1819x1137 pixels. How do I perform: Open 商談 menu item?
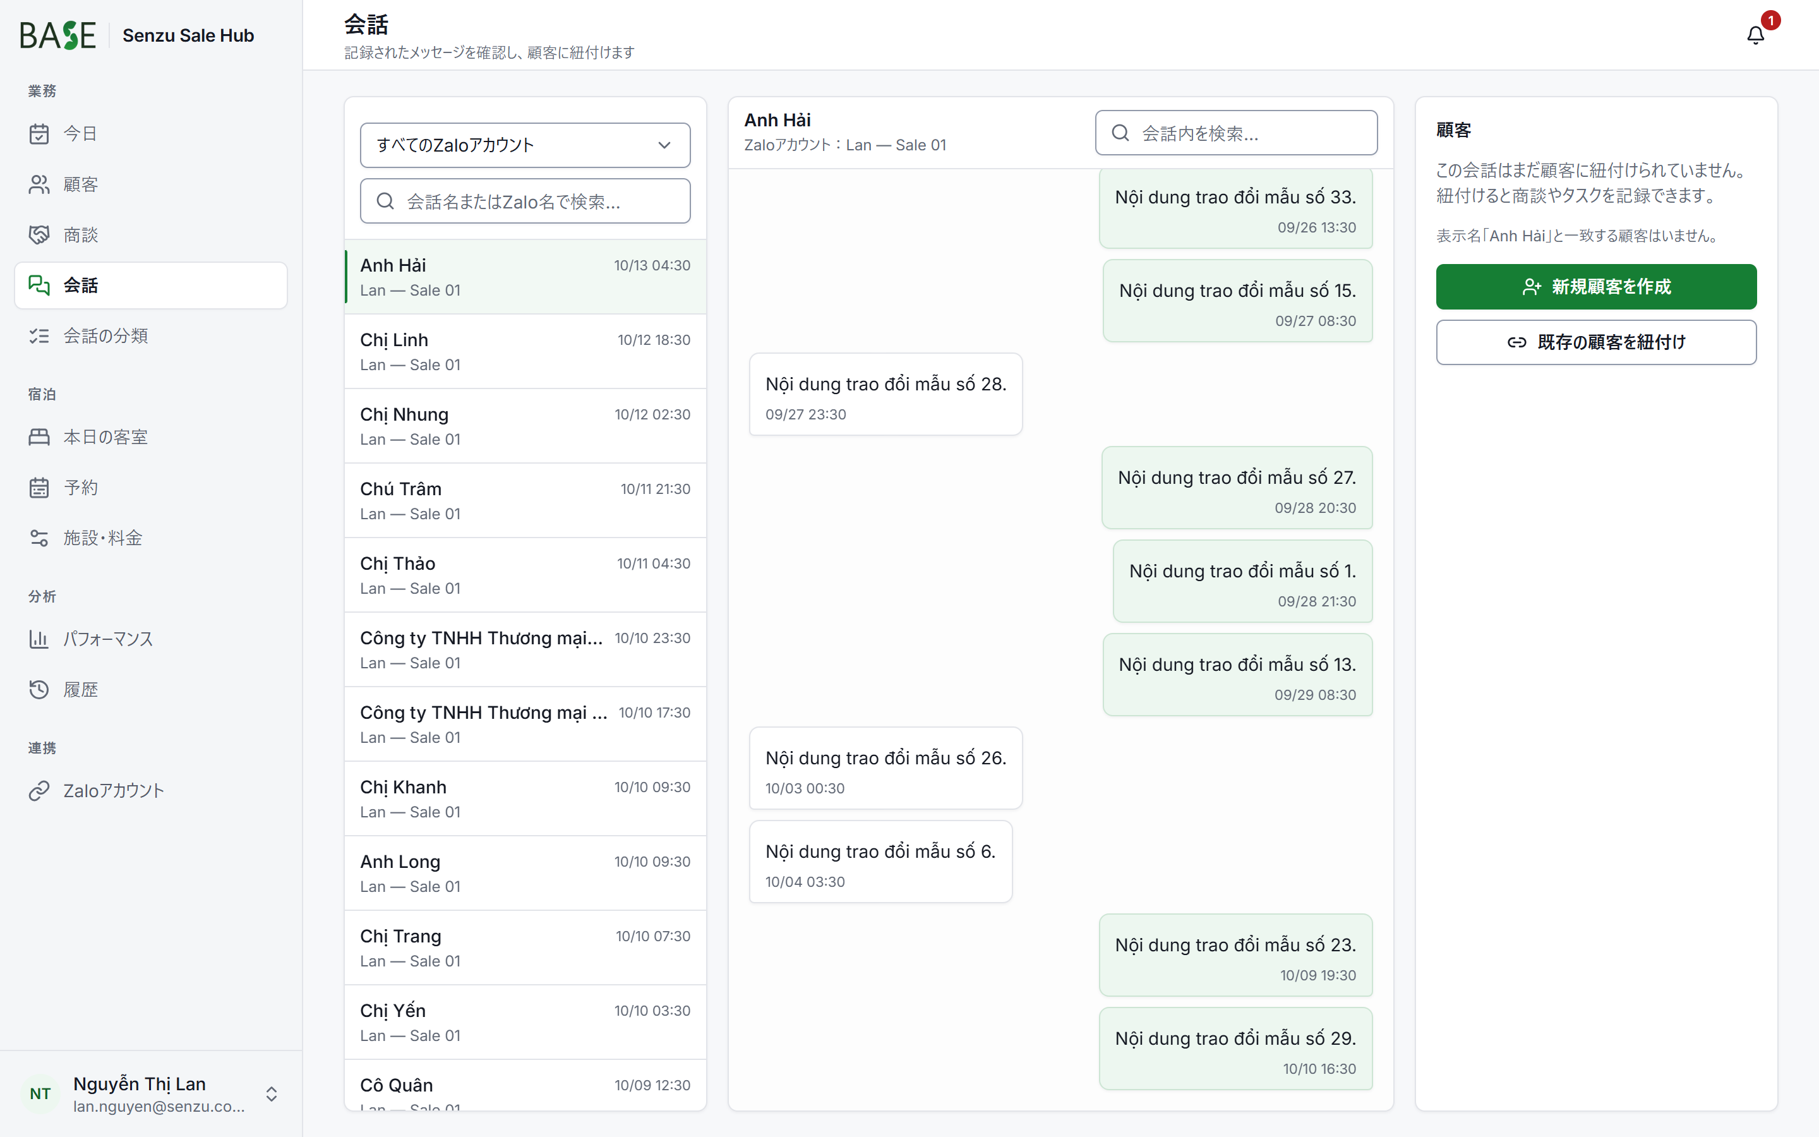coord(151,234)
